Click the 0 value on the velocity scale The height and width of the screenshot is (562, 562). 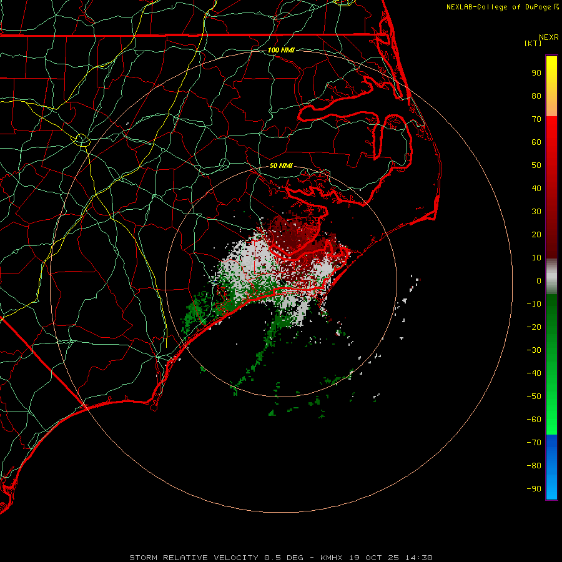click(x=539, y=281)
